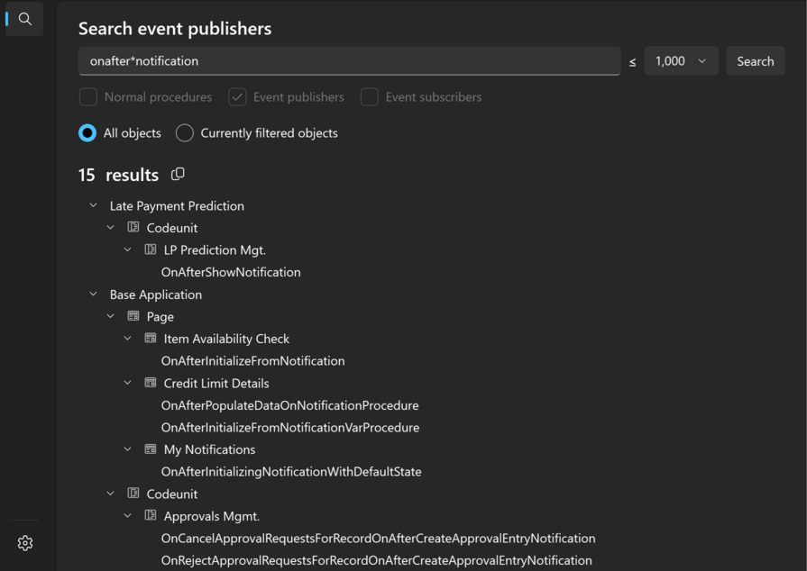This screenshot has height=571, width=807.
Task: Click the LP Prediction Mgt. codeunit icon
Action: coord(151,249)
